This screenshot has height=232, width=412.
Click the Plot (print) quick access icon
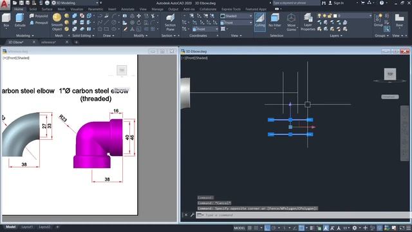[47, 3]
